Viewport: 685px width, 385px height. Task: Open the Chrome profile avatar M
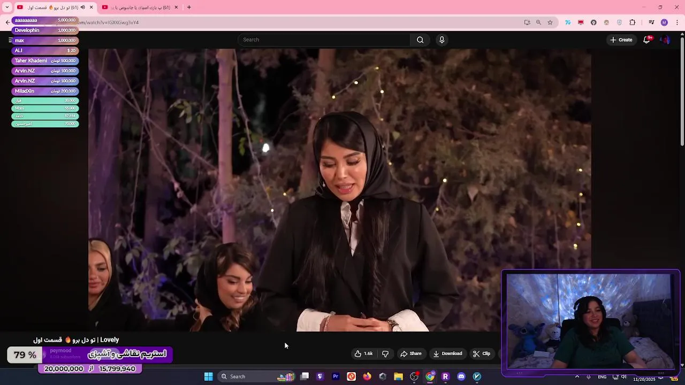click(x=664, y=22)
